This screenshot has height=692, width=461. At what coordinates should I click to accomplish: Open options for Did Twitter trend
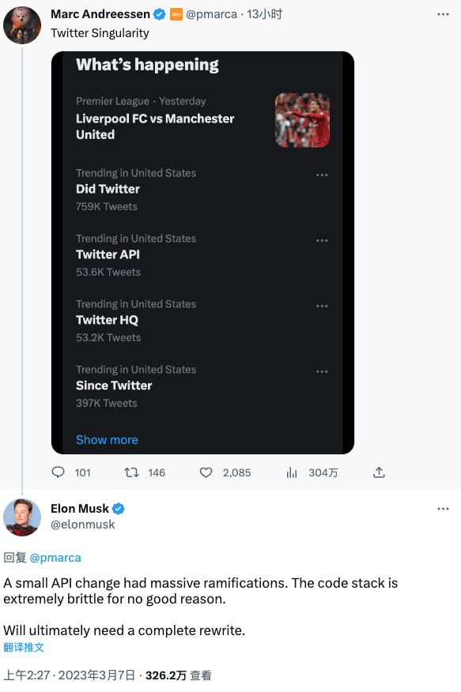tap(322, 175)
